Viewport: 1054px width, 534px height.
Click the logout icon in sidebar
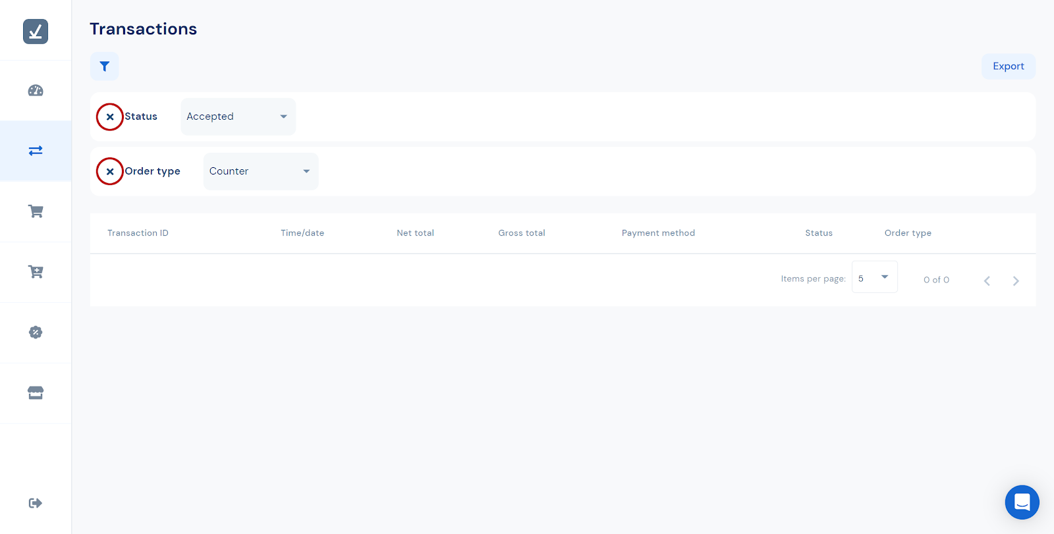point(36,503)
